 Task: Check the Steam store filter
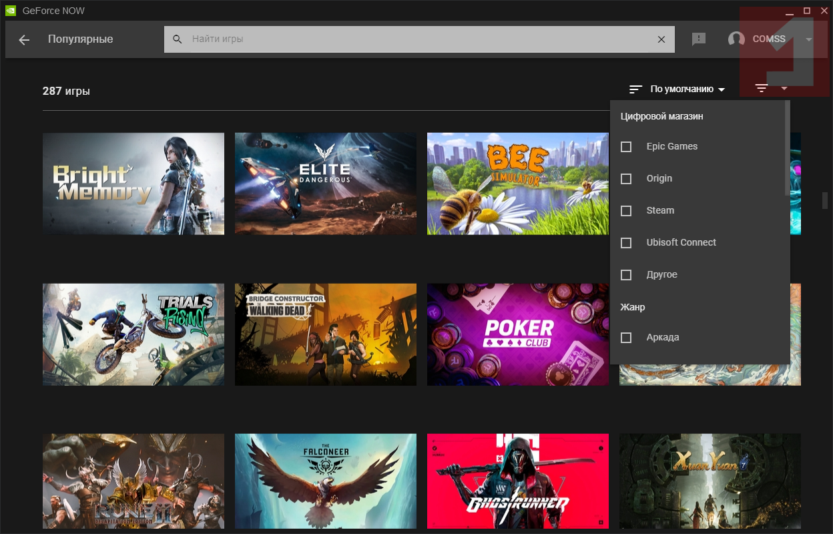[626, 210]
